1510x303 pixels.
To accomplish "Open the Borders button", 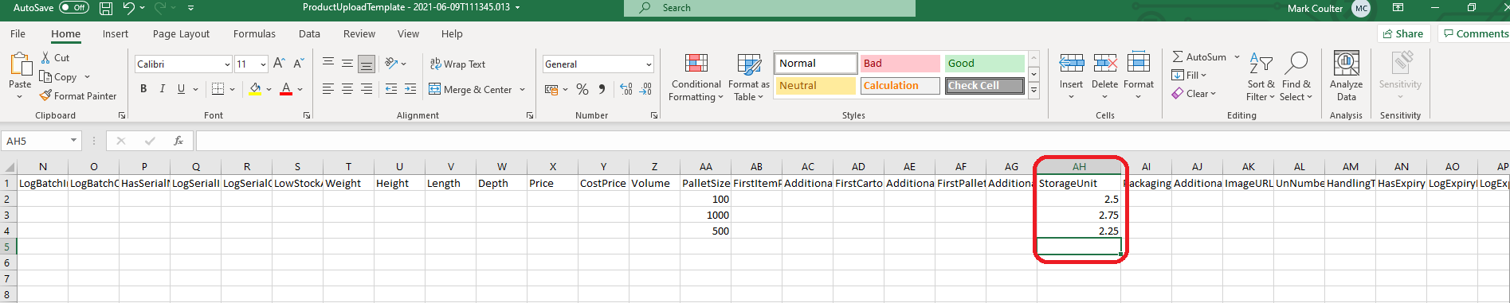I will point(218,89).
